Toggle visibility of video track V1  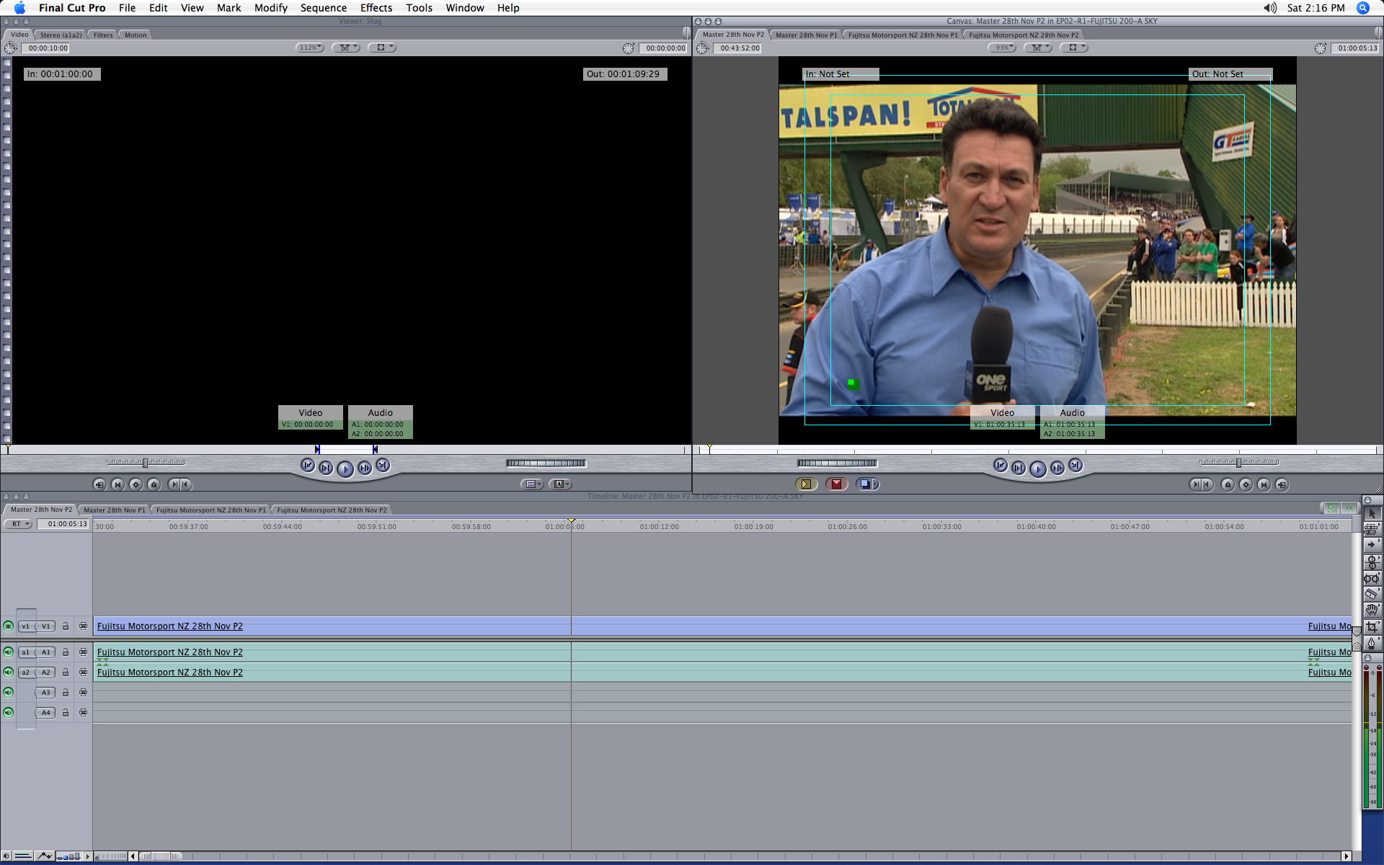click(8, 626)
